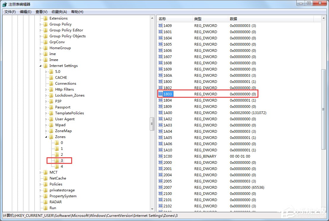Expand the Group Policy key
This screenshot has width=329, height=221.
pos(41,24)
